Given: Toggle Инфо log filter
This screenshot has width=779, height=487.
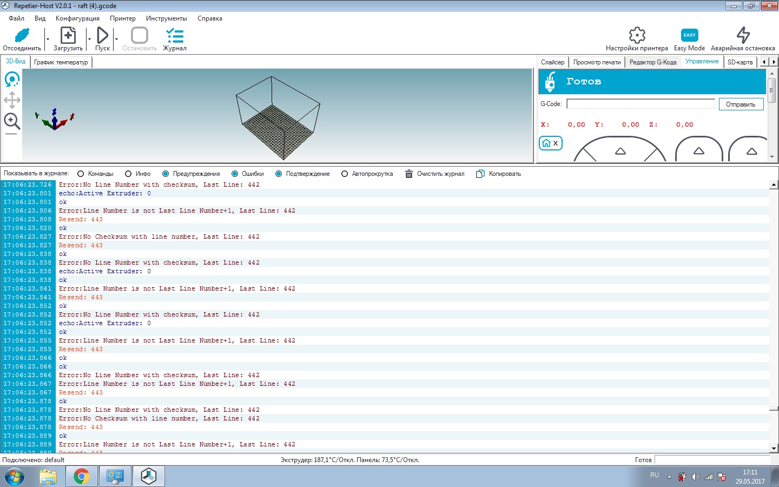Looking at the screenshot, I should [x=128, y=174].
